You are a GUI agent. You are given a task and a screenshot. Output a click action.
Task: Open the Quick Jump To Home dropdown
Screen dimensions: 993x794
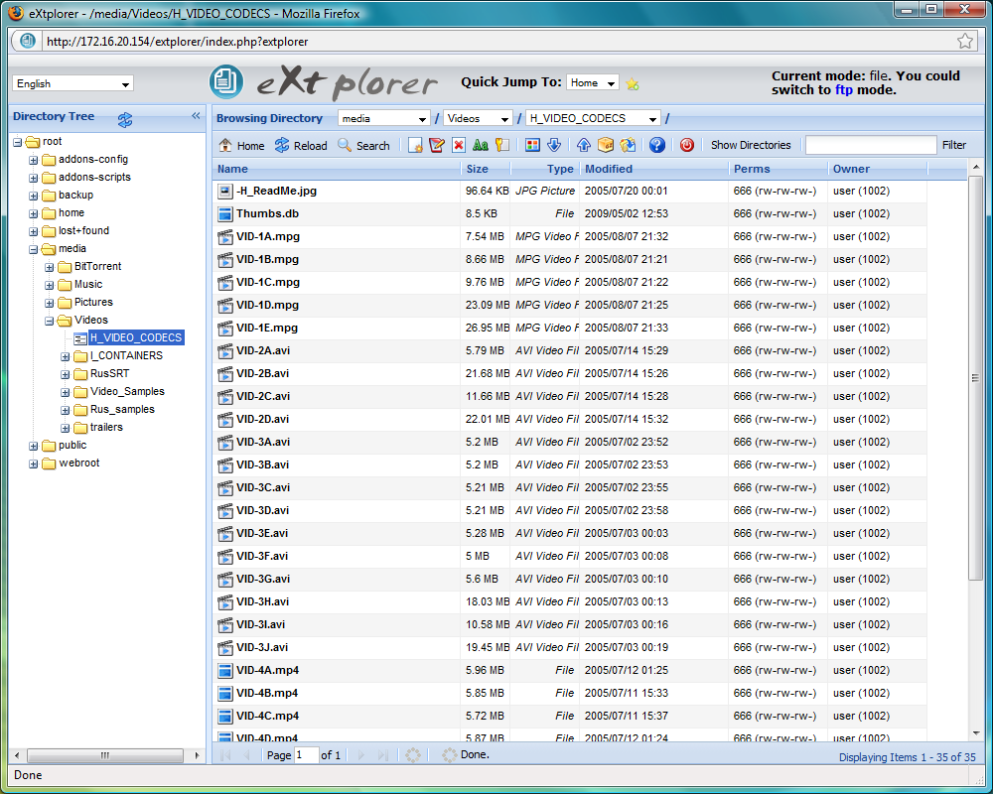[592, 83]
